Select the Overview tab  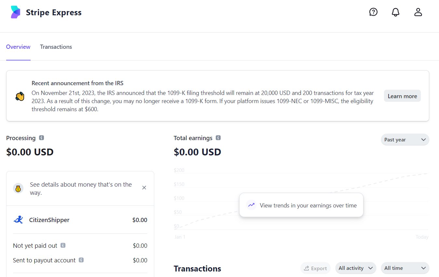pyautogui.click(x=18, y=47)
